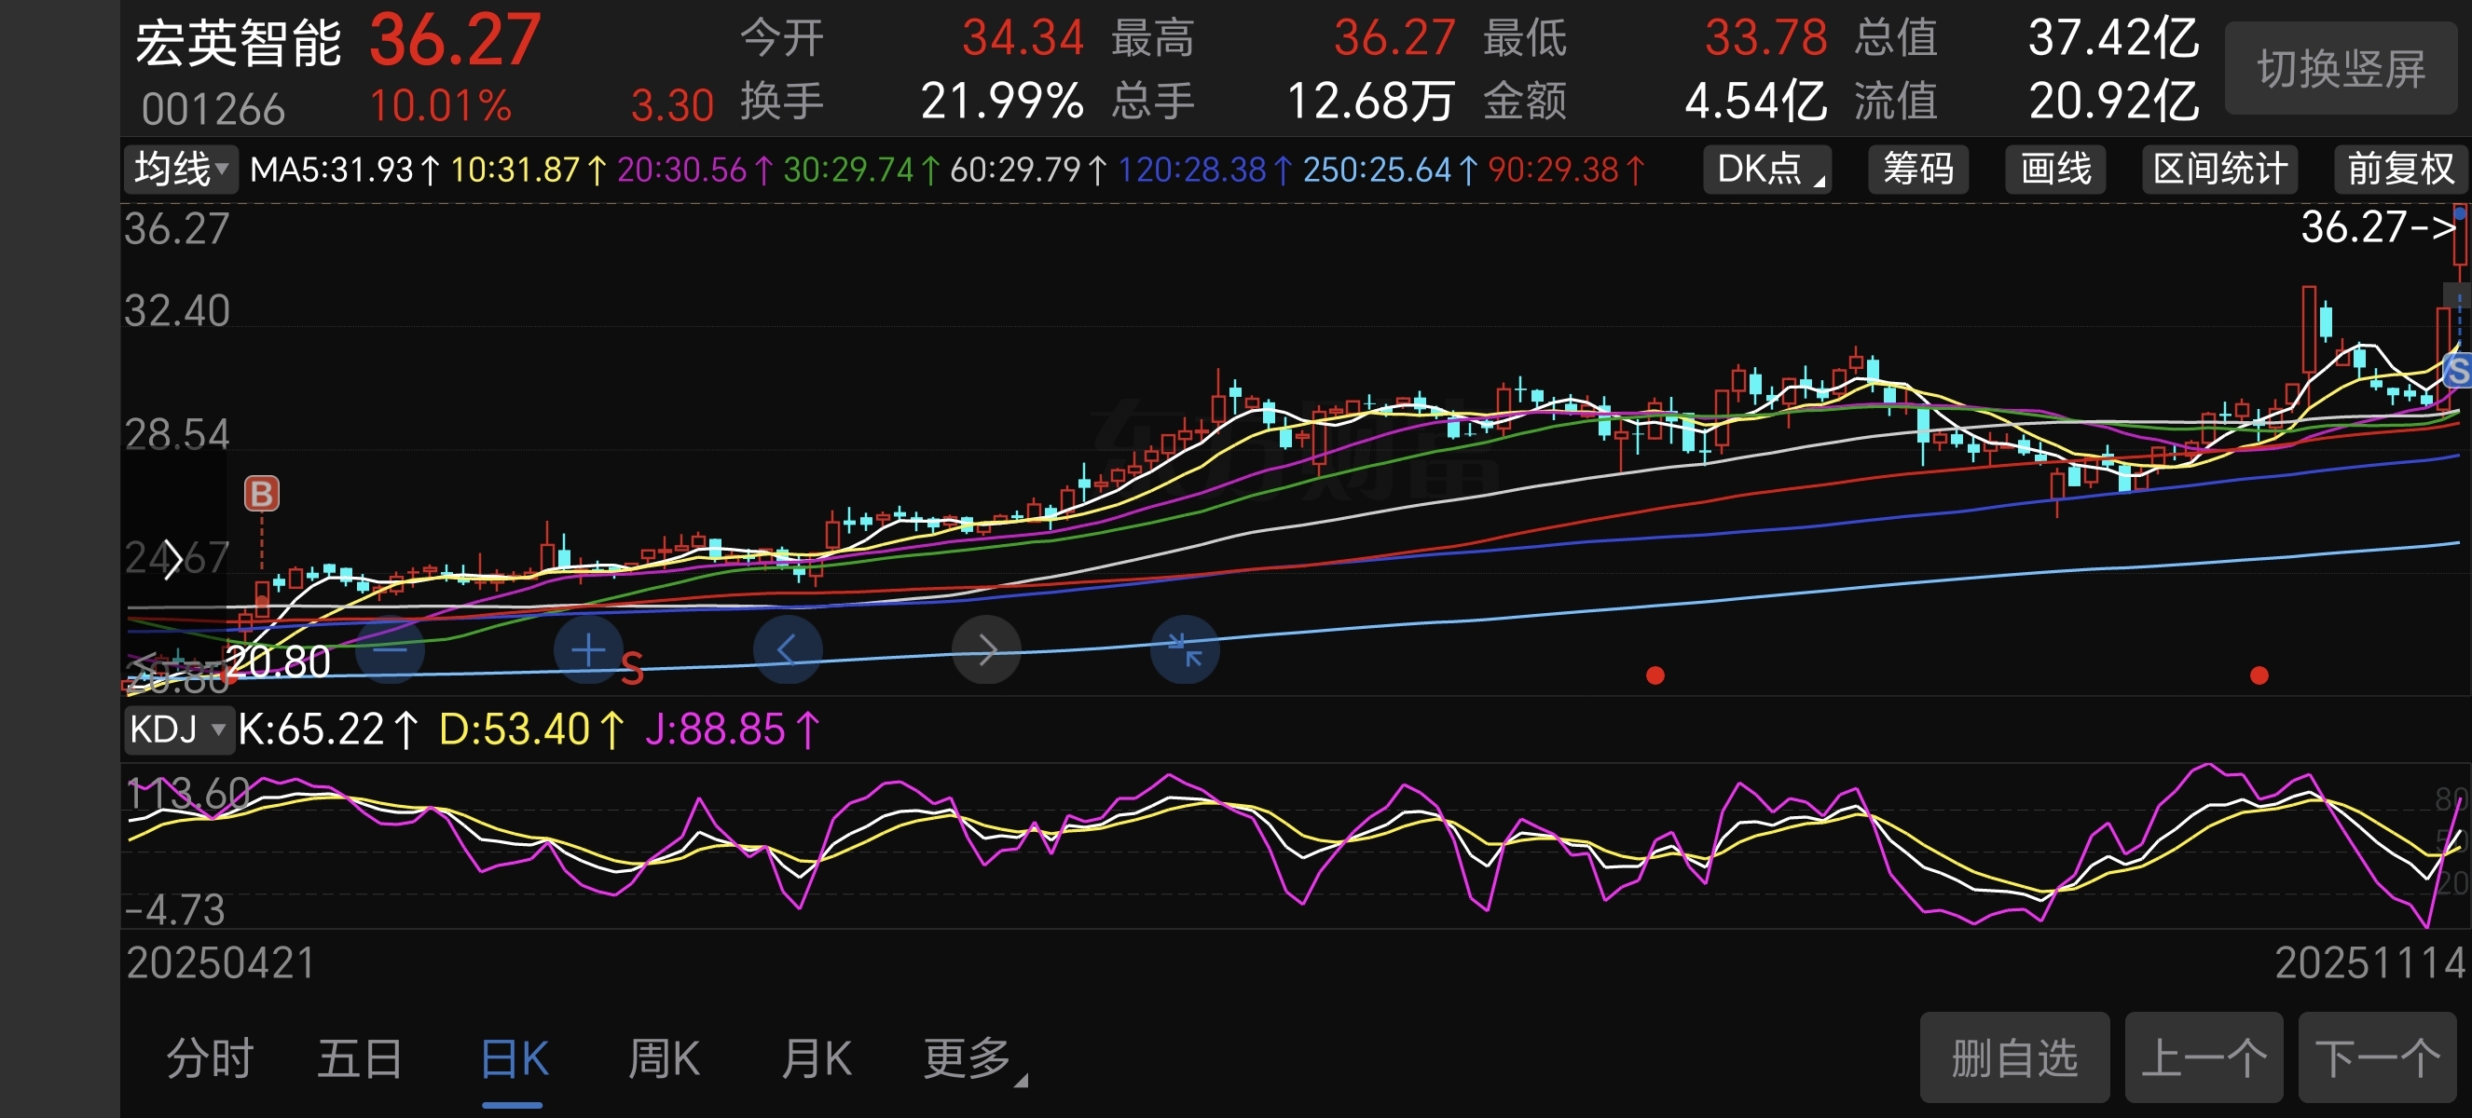Zoom out chart with minus icon

coord(390,651)
